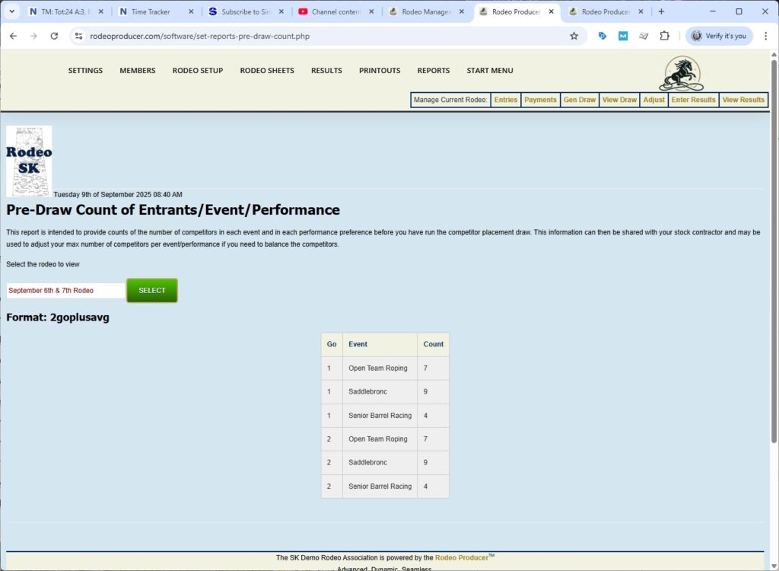This screenshot has width=779, height=571.
Task: Click the Rodeo SK association logo
Action: pos(29,161)
